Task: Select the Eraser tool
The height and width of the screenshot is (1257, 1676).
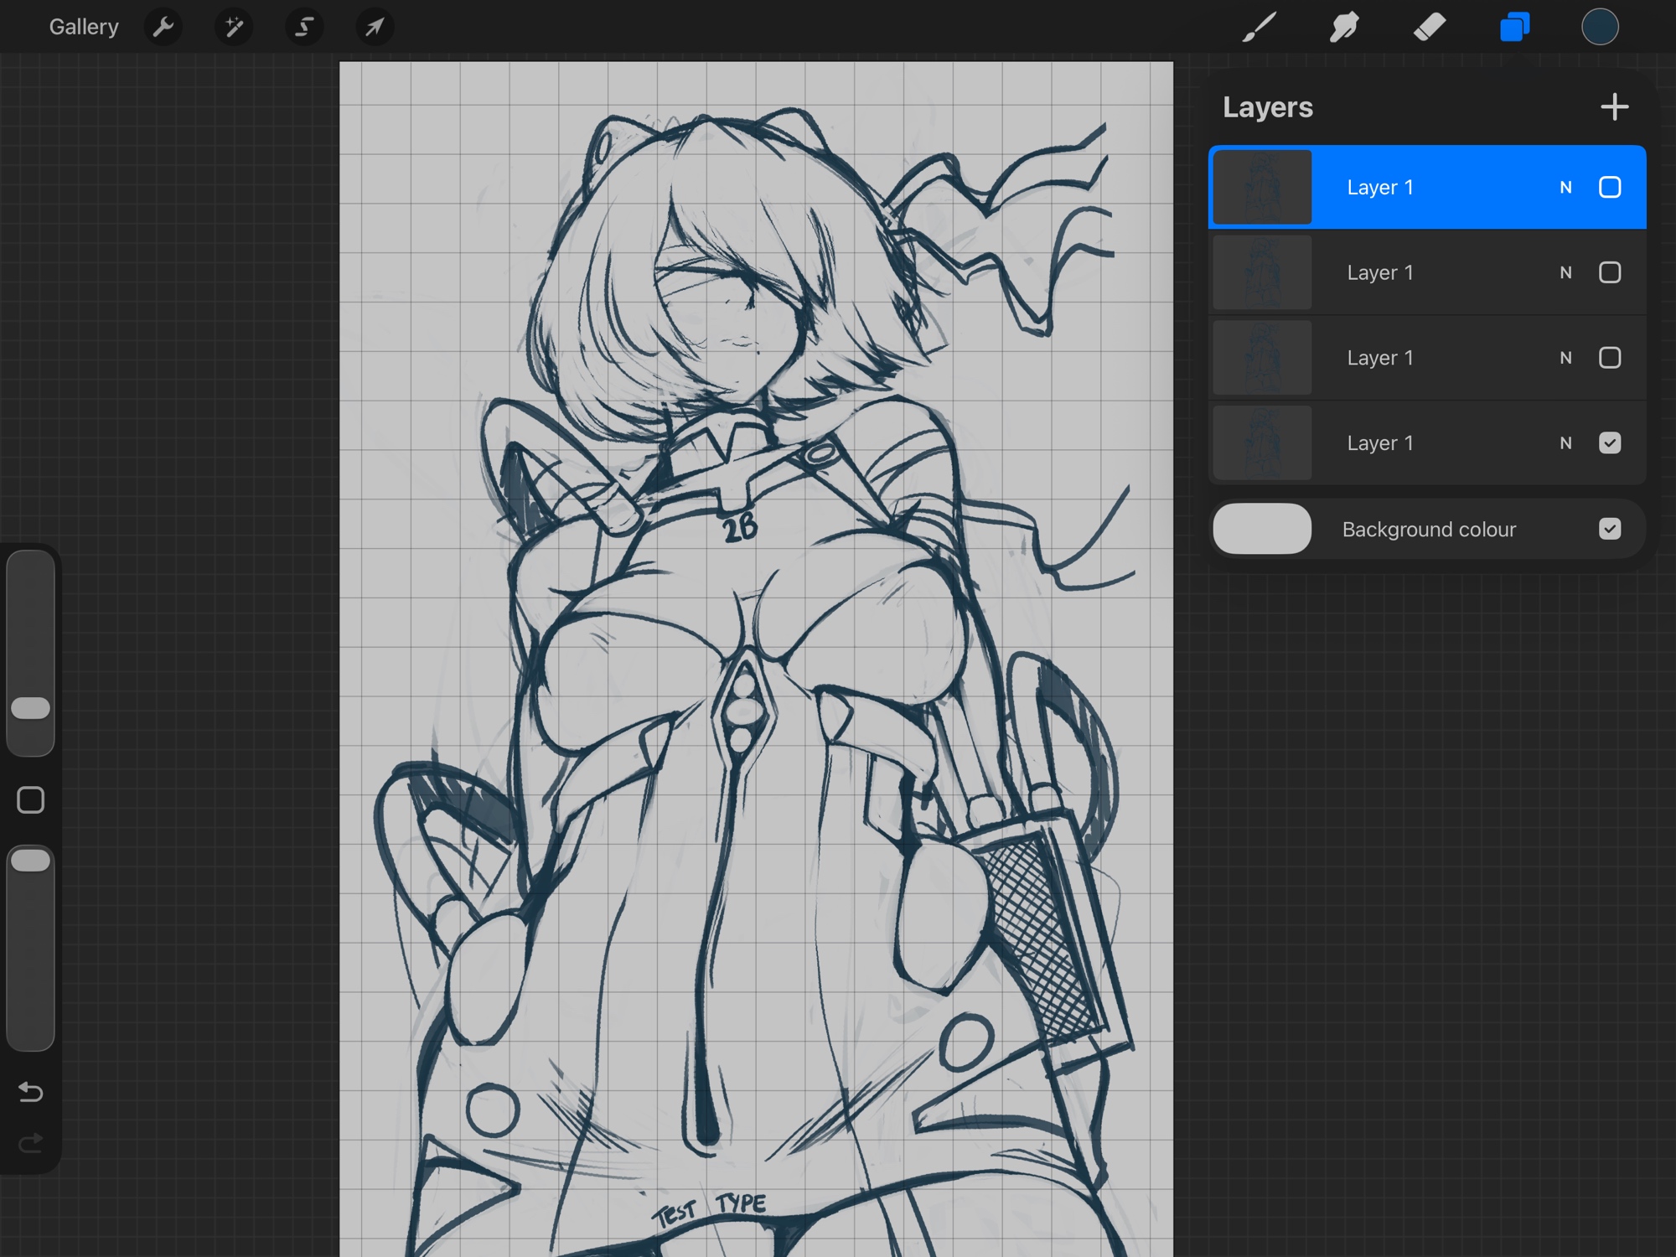Action: [1430, 27]
